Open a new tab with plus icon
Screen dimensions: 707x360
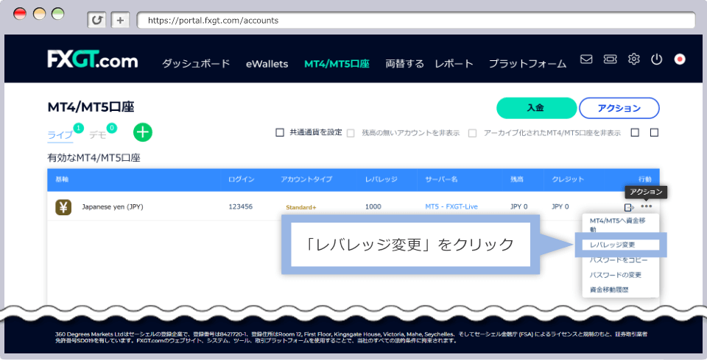(120, 21)
